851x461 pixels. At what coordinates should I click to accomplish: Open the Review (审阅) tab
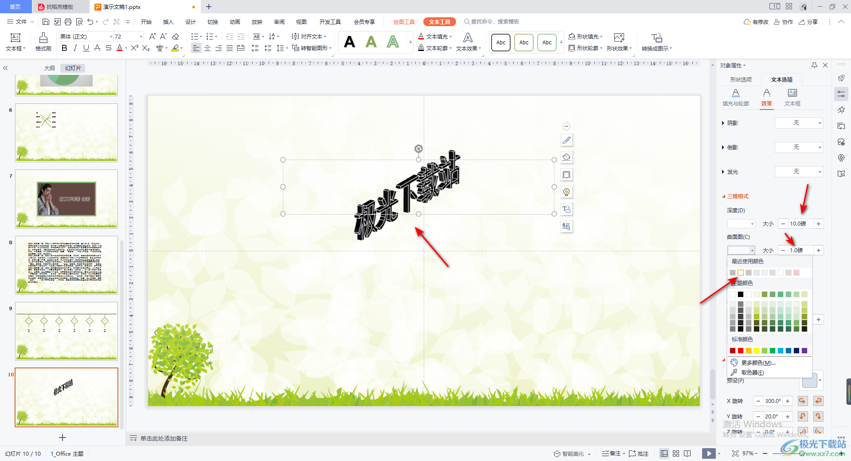coord(279,22)
